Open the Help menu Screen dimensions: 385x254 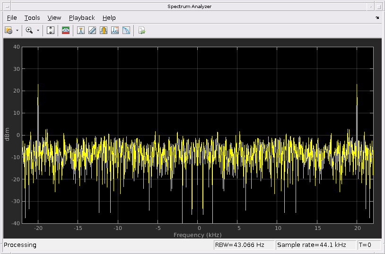(x=109, y=18)
